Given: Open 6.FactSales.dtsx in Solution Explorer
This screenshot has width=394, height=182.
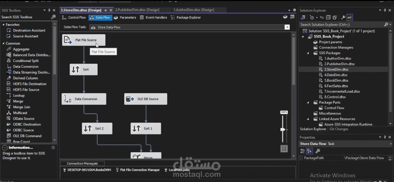Looking at the screenshot, I should click(336, 86).
